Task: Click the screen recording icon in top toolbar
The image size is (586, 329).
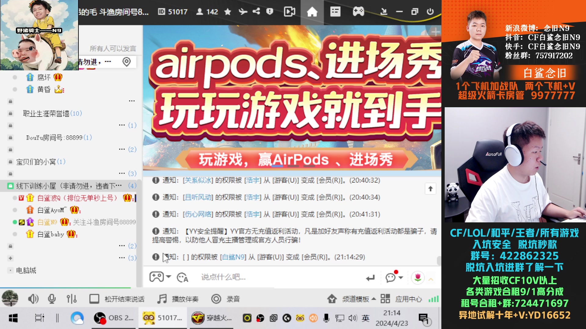Action: [289, 12]
